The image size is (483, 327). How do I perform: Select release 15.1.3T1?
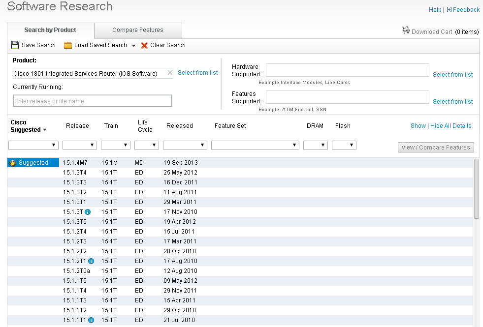coord(240,202)
